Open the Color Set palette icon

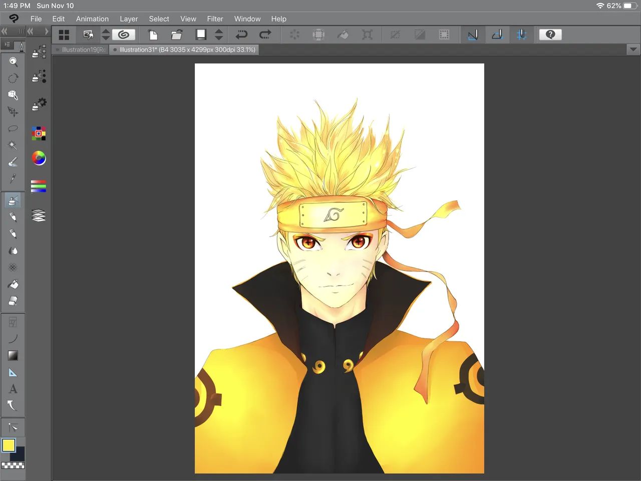click(x=39, y=133)
